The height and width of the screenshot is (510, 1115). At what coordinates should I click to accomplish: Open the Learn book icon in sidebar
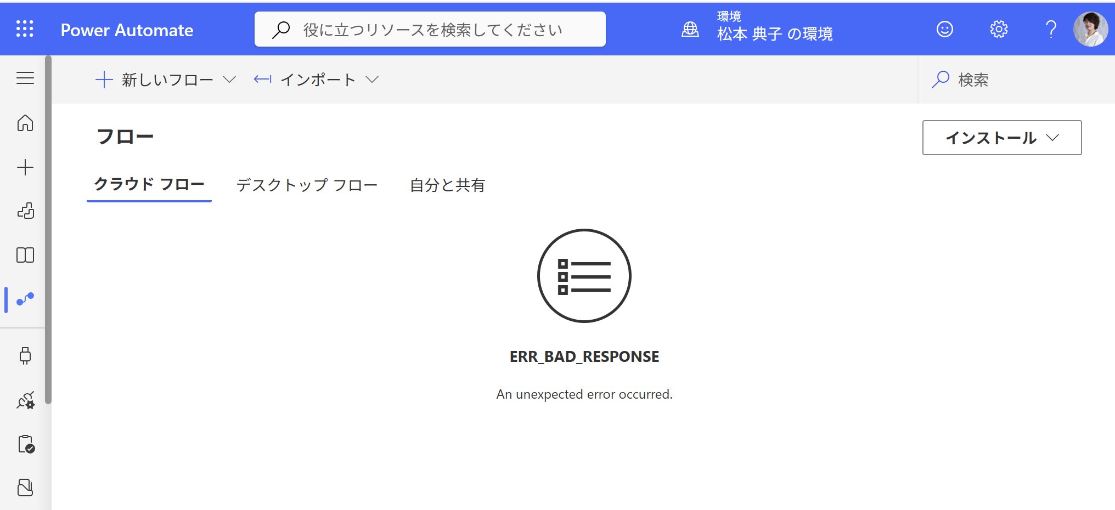(x=25, y=255)
